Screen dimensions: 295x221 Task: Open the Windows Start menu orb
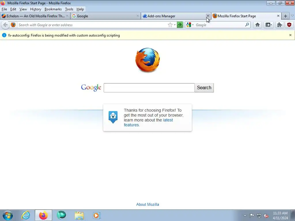coord(8,215)
